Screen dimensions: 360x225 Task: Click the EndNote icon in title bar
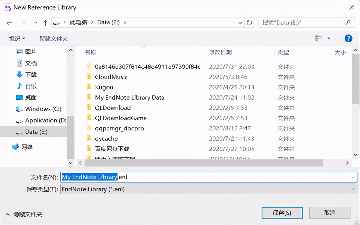tap(7, 7)
